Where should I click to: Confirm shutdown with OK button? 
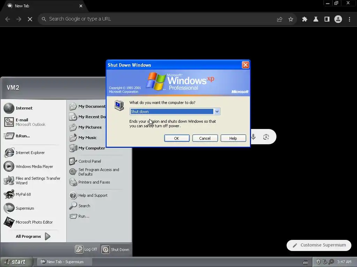177,138
